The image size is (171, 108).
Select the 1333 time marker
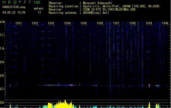pyautogui.click(x=51, y=23)
